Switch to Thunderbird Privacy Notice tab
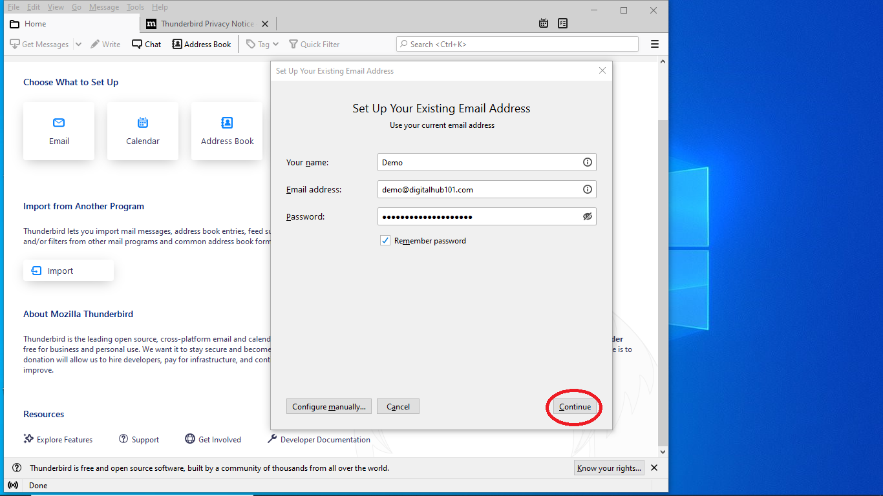 click(207, 24)
